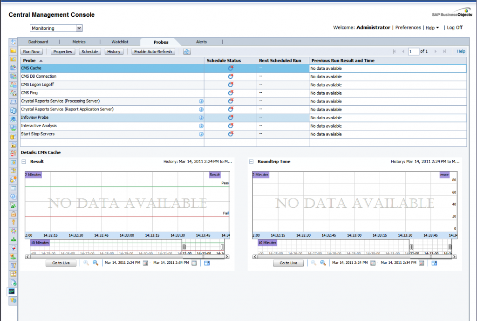Click the schedule status icon for CMS Cache
Viewport: 477px width, 321px height.
pos(231,68)
